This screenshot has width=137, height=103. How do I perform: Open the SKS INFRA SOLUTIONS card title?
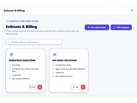tap(64, 60)
